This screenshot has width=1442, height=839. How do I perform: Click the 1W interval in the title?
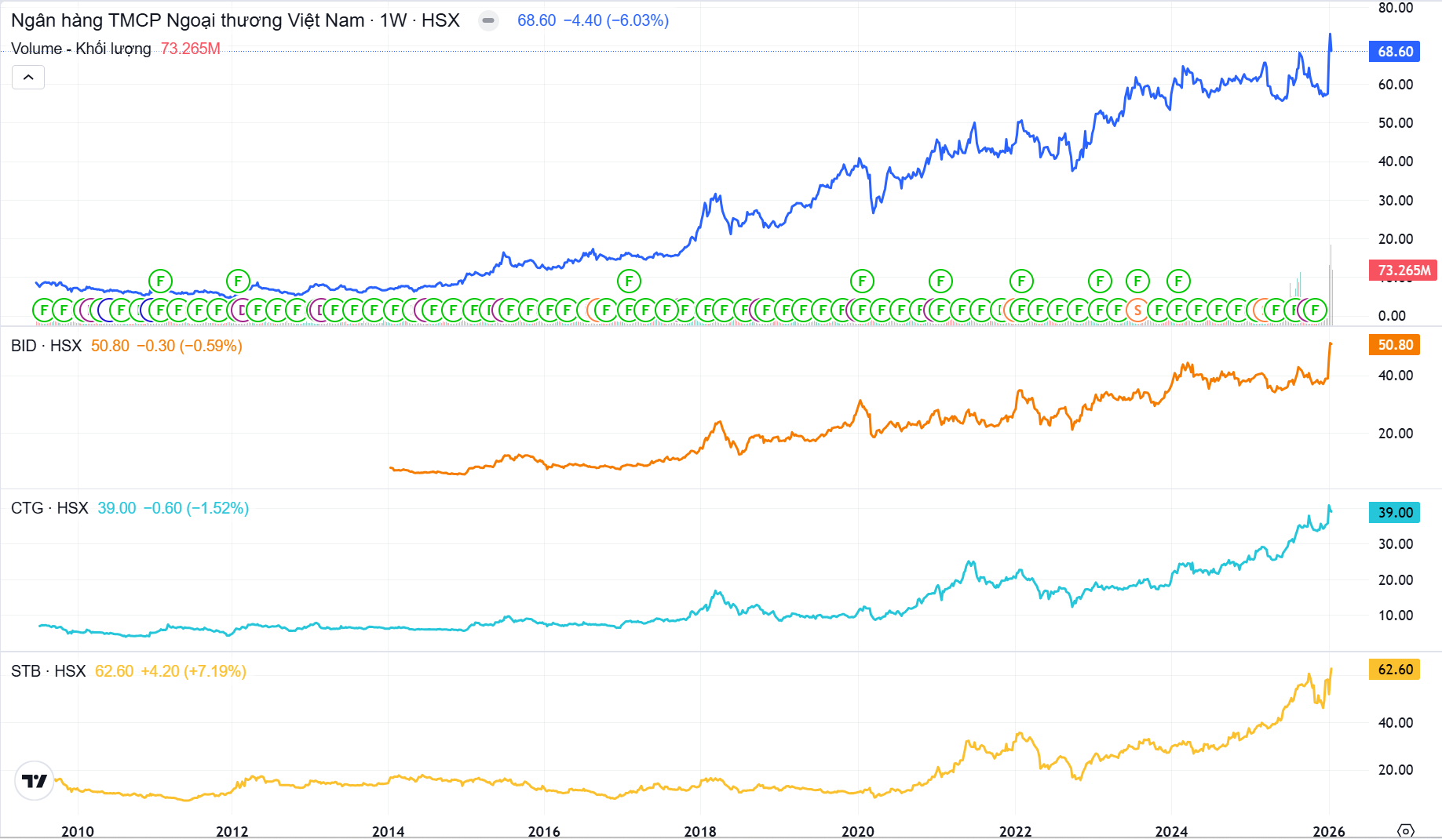point(393,20)
